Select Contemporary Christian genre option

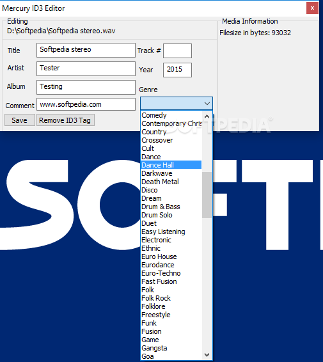pos(171,123)
